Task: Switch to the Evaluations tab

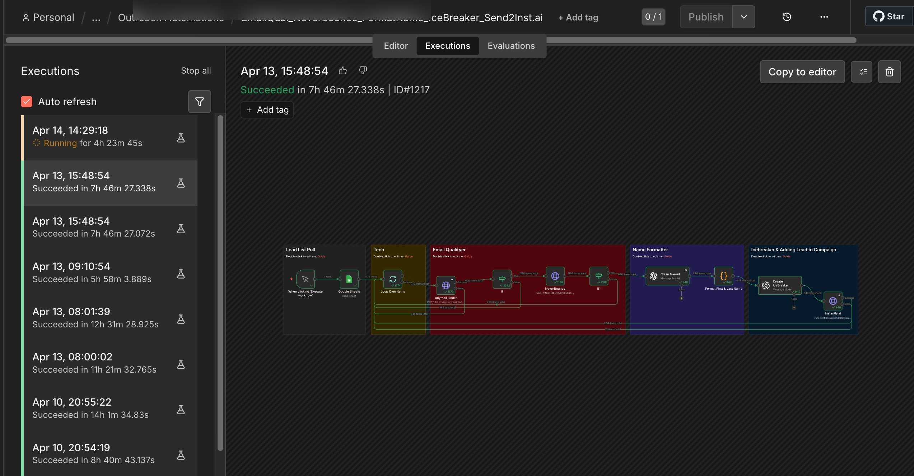Action: tap(511, 46)
